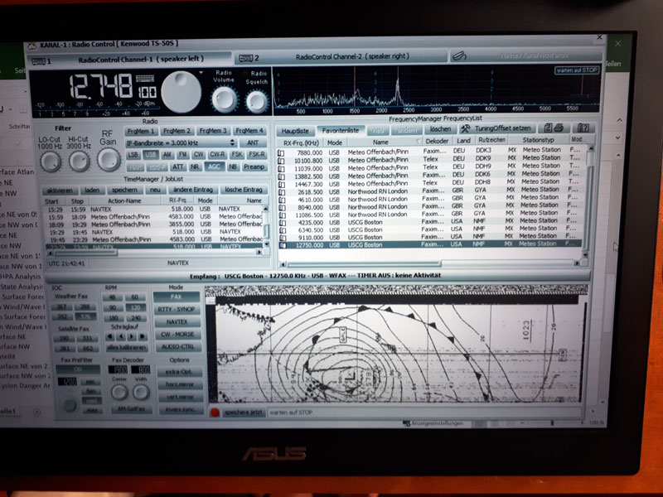Click the received weather fax image
Viewport: 663px width, 497px height.
click(397, 344)
